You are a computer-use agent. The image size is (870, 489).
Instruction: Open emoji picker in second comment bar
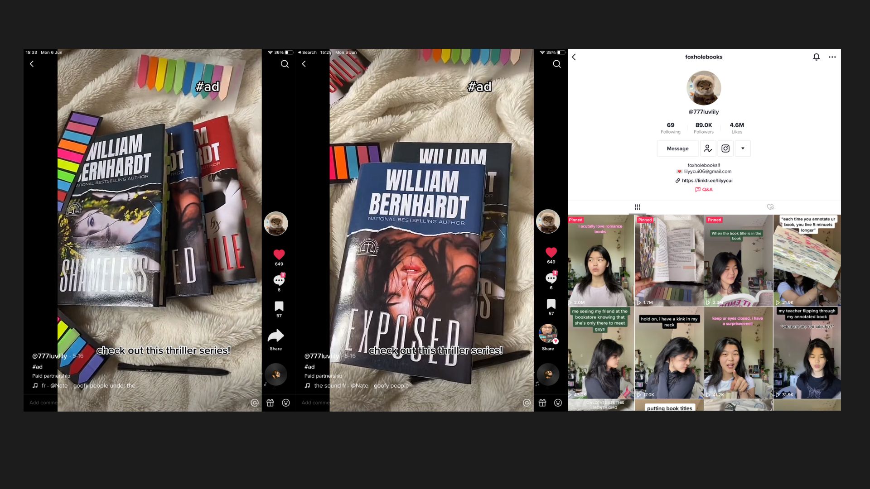tap(558, 403)
